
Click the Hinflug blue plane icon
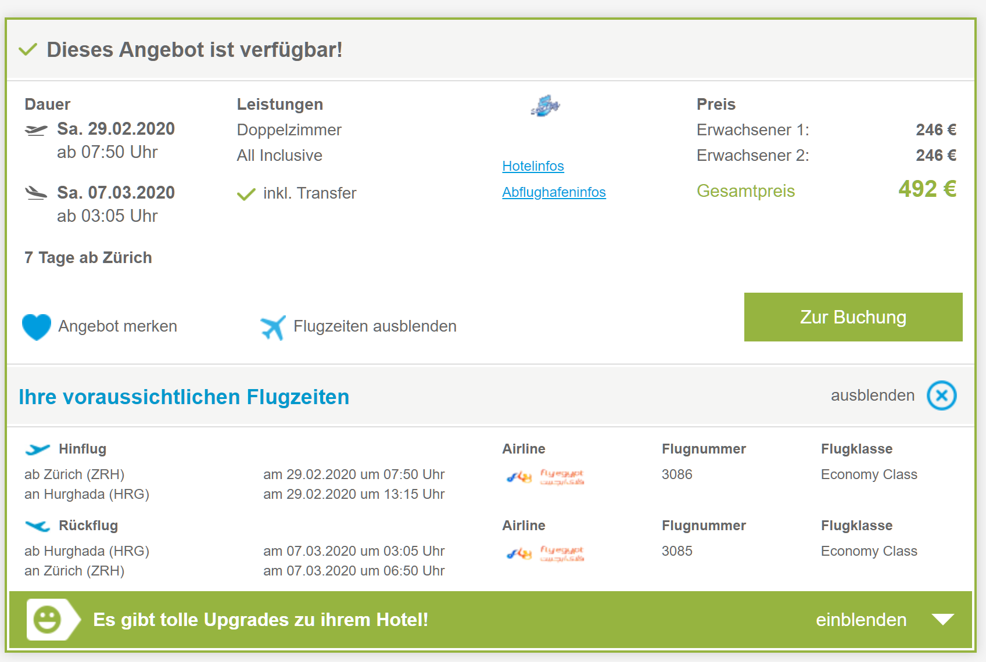click(x=38, y=449)
